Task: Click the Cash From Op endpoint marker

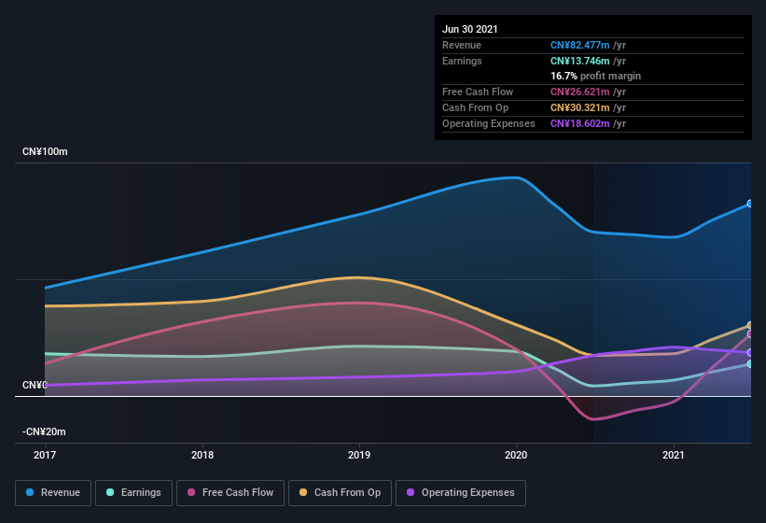Action: point(750,325)
